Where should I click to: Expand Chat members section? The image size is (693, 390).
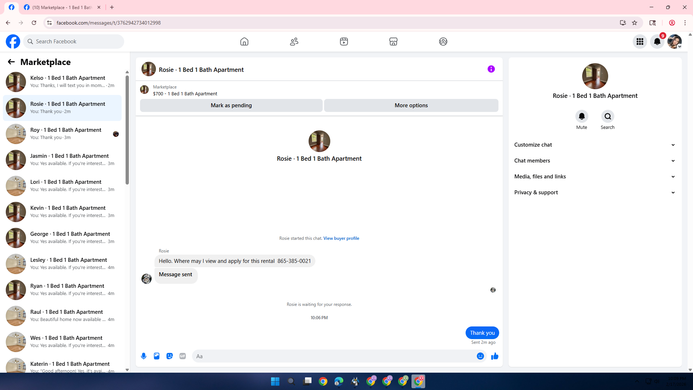(595, 161)
